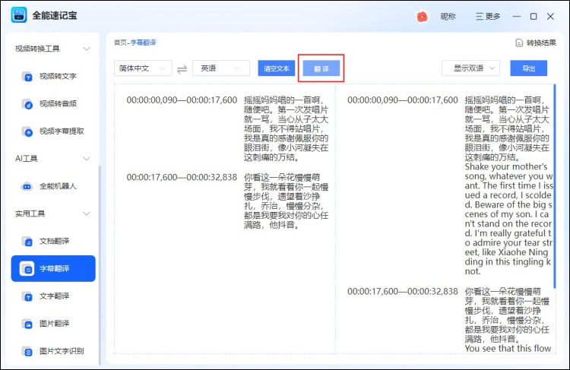Open the 全能机器人 robot icon
The image size is (570, 370).
point(27,186)
